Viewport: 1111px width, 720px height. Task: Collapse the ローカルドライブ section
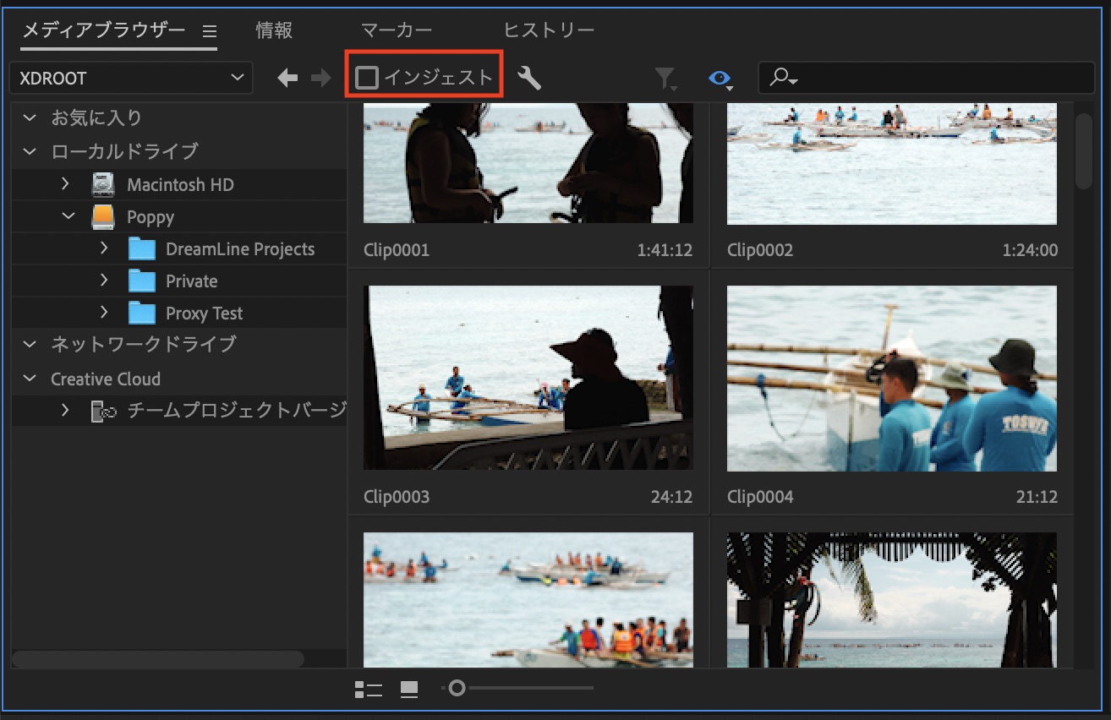pyautogui.click(x=30, y=152)
